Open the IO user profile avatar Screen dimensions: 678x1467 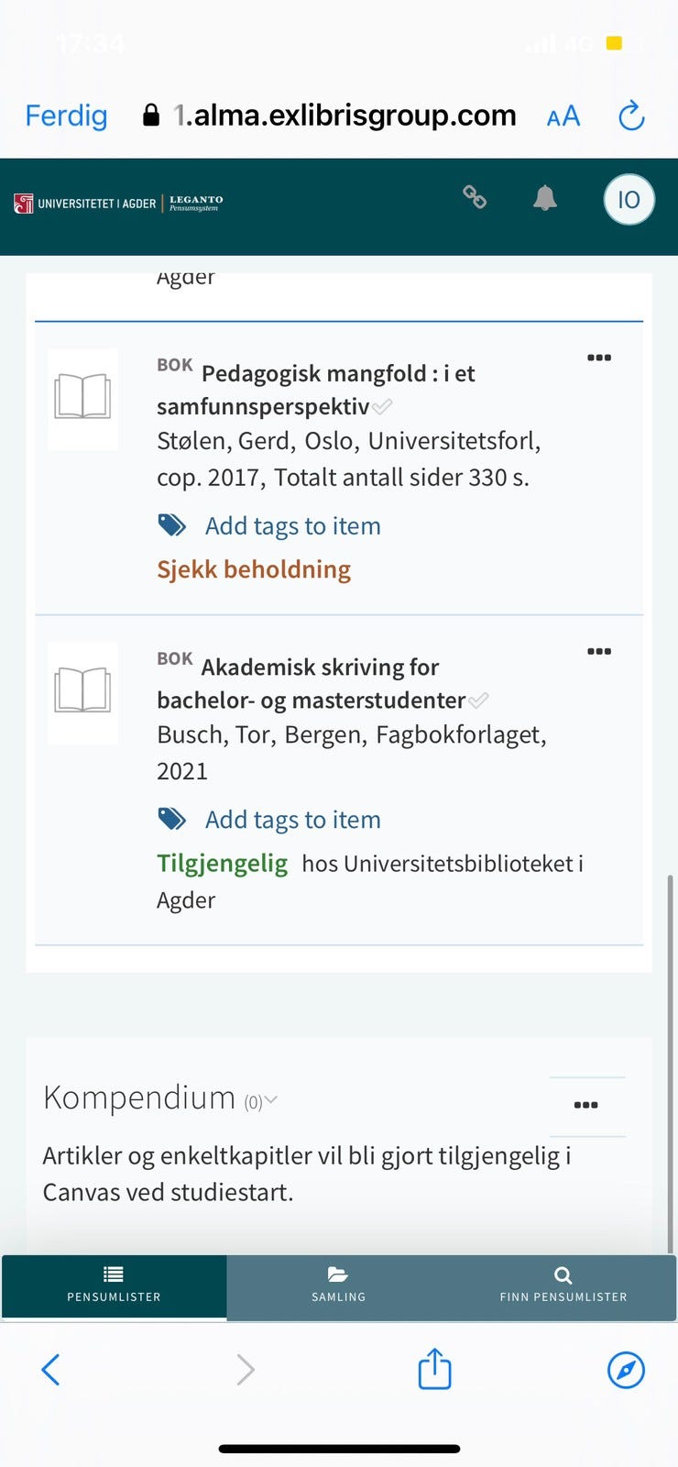pyautogui.click(x=629, y=200)
